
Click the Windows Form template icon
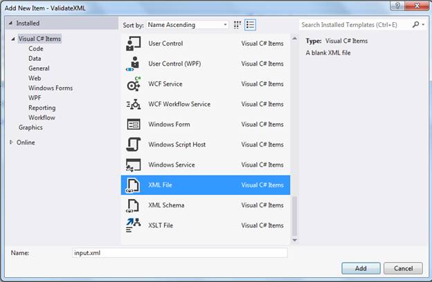pos(134,124)
